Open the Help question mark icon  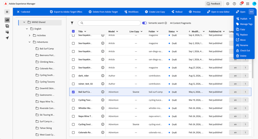point(234,4)
